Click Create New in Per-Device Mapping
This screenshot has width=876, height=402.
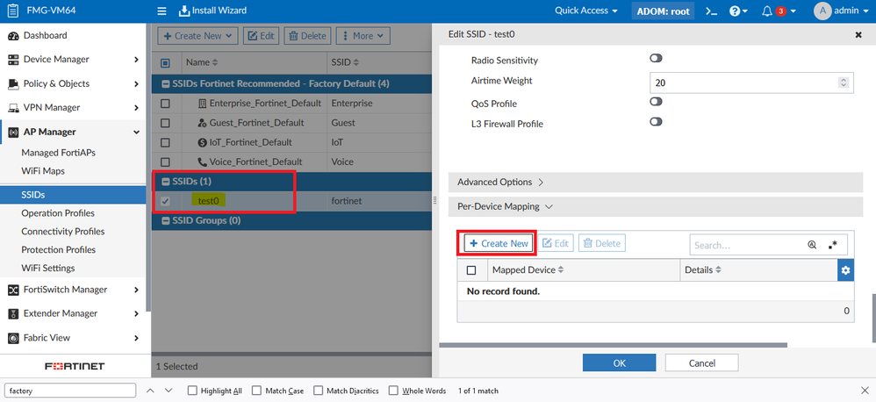[499, 243]
